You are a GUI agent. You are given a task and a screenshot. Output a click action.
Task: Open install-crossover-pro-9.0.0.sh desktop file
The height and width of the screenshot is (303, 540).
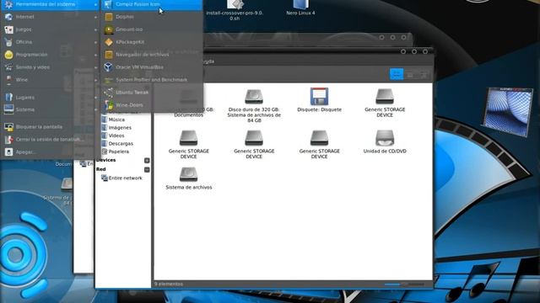tap(235, 9)
